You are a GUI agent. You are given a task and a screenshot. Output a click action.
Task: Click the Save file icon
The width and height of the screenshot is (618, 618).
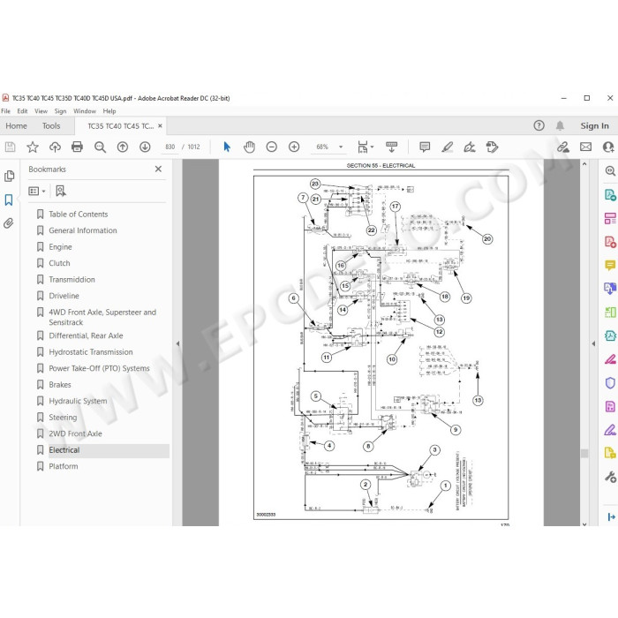pos(10,147)
